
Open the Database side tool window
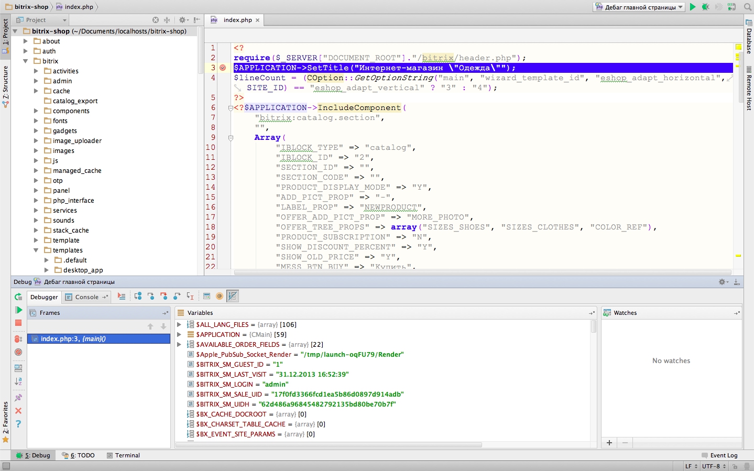749,37
